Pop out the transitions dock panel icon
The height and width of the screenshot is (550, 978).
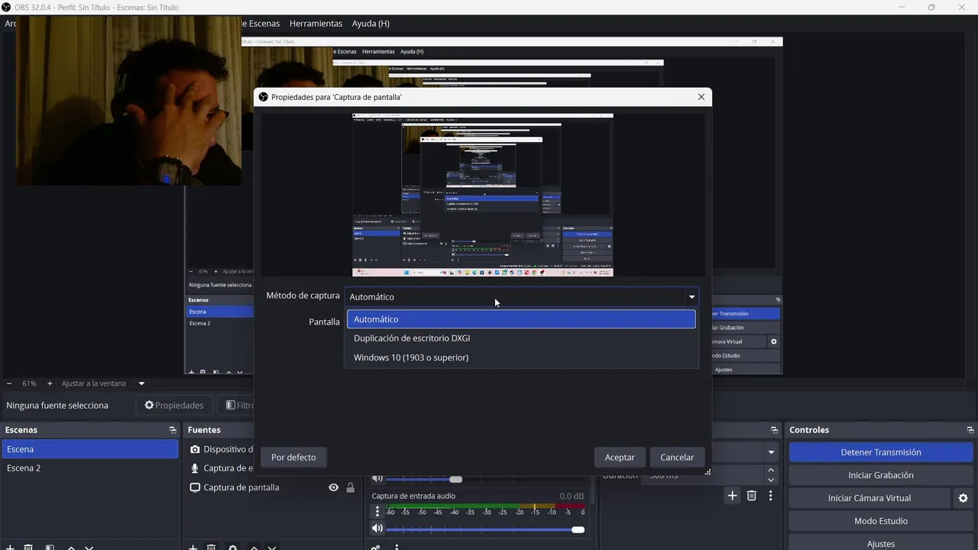774,430
